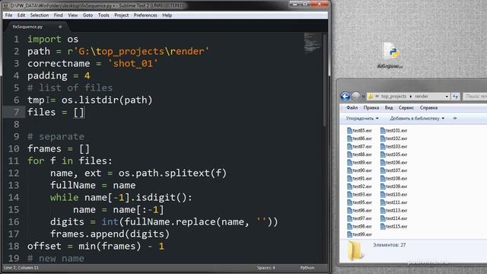
Task: Expand the Упорядочить dropdown
Action: click(x=362, y=119)
